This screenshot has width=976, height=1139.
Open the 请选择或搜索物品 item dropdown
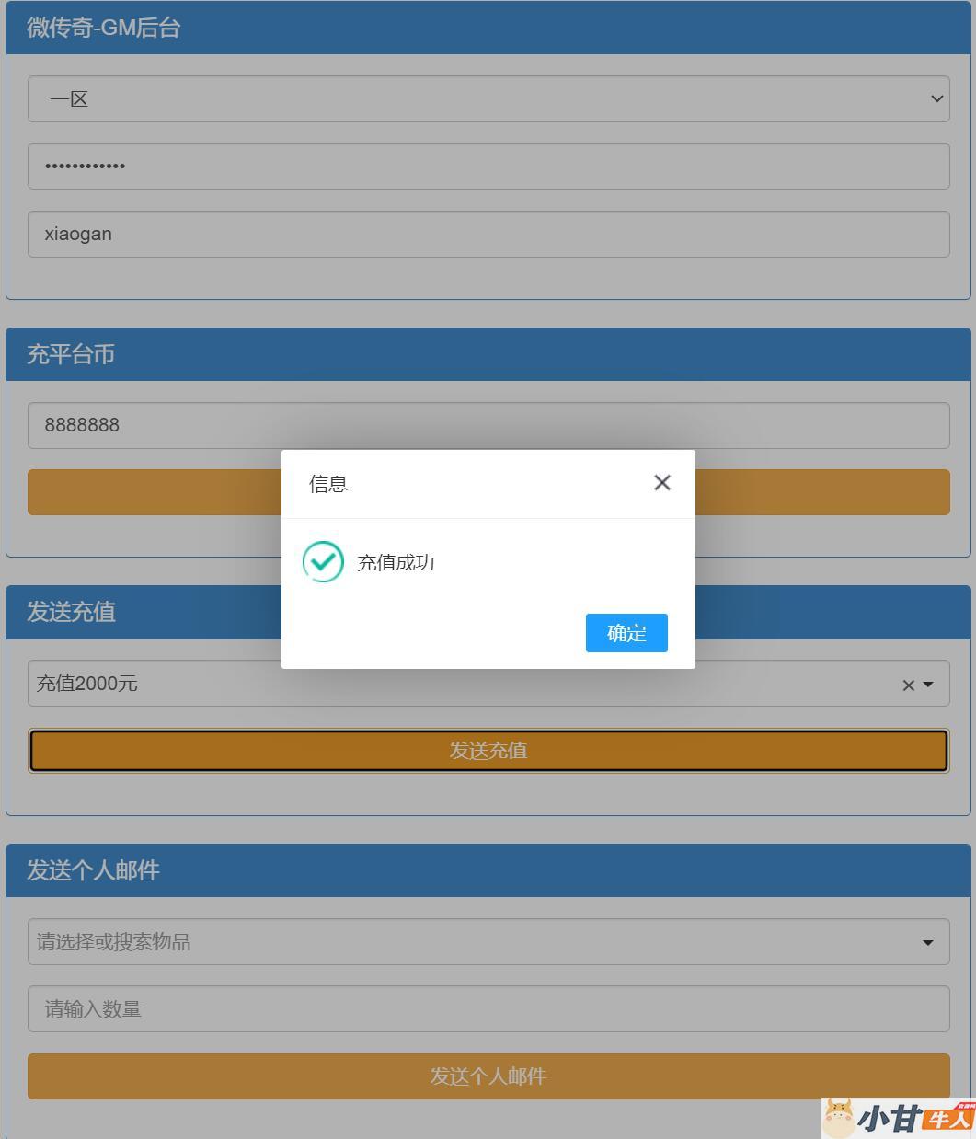tap(488, 942)
